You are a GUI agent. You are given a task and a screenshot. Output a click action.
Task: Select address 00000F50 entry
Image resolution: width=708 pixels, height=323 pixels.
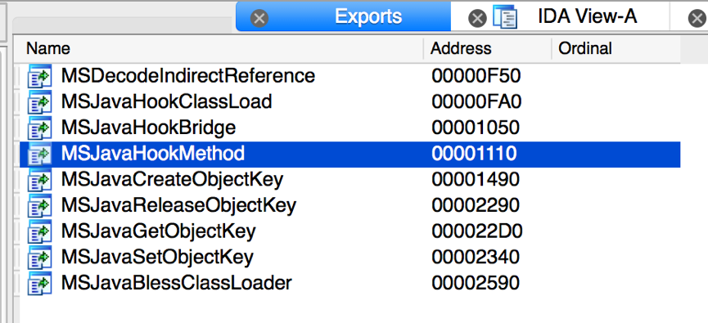(x=476, y=76)
